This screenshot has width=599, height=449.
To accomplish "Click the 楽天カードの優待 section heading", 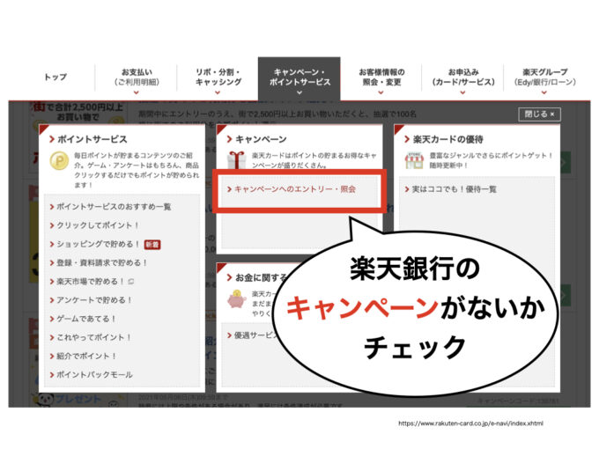I will (x=447, y=139).
